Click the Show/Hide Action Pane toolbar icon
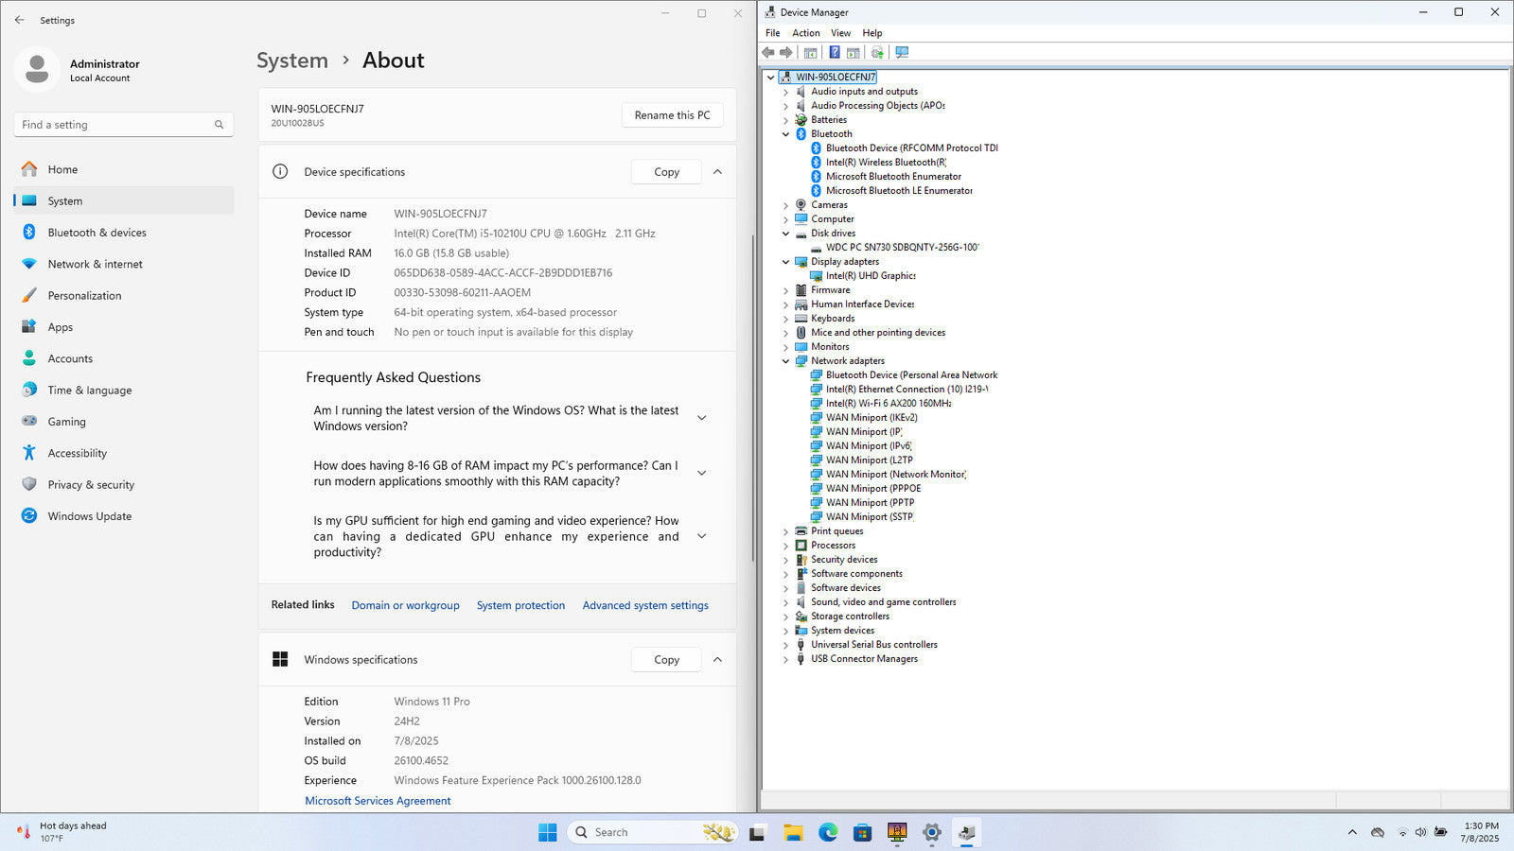Image resolution: width=1514 pixels, height=851 pixels. point(854,53)
